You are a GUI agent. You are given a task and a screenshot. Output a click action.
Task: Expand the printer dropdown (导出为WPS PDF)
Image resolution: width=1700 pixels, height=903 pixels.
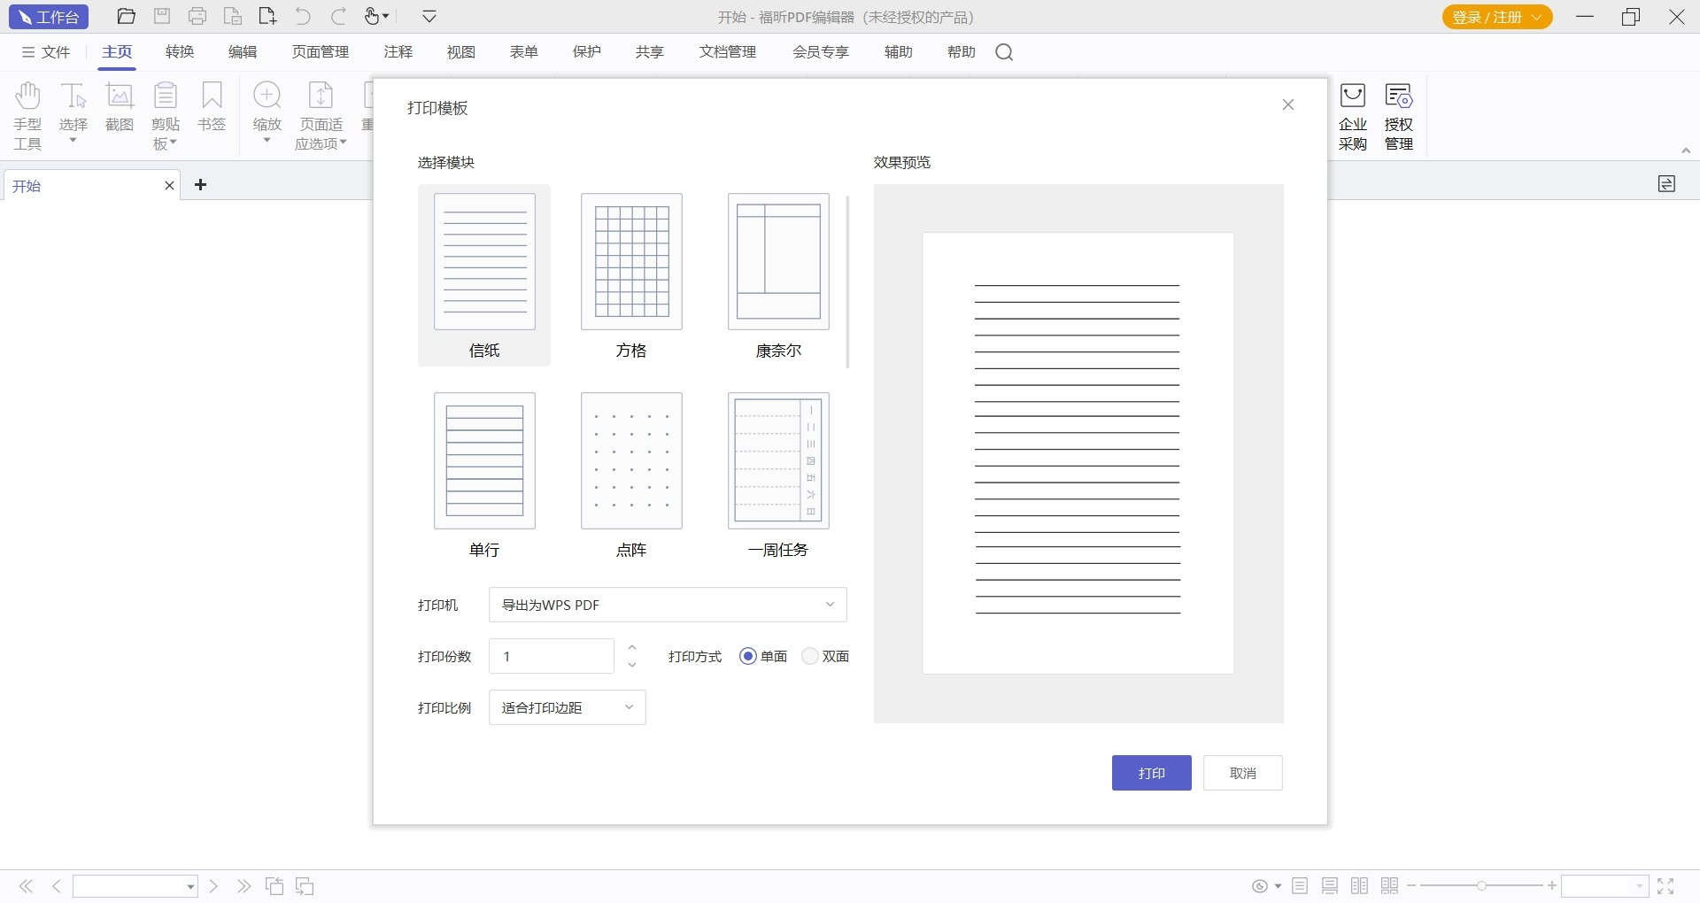click(830, 605)
